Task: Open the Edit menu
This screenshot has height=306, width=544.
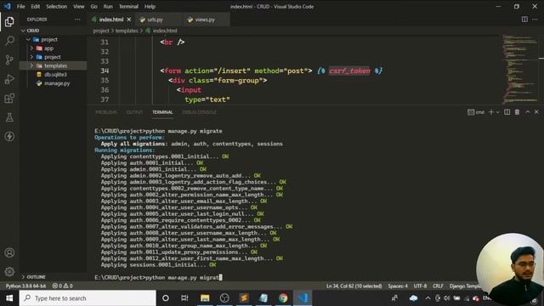Action: click(x=36, y=6)
